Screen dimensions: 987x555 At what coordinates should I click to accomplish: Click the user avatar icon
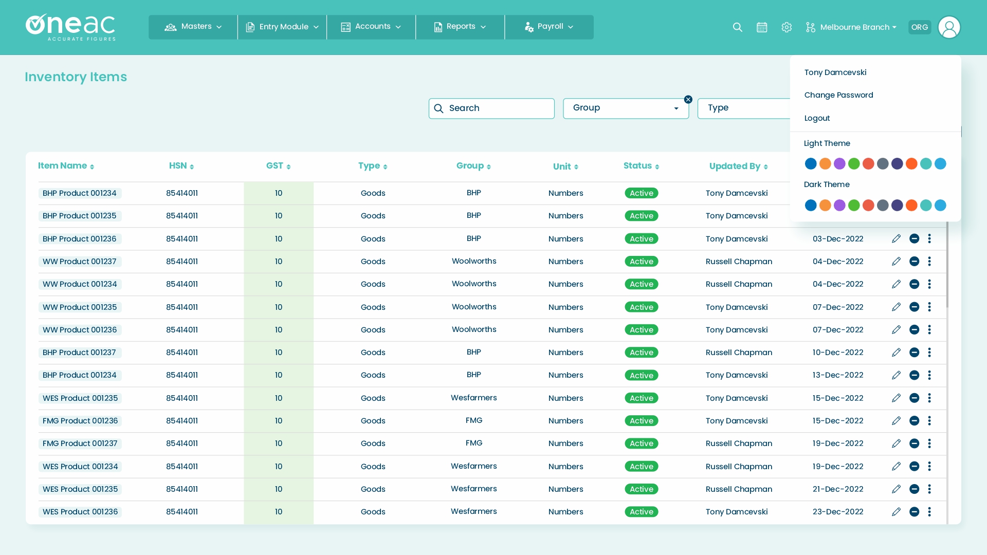949,27
